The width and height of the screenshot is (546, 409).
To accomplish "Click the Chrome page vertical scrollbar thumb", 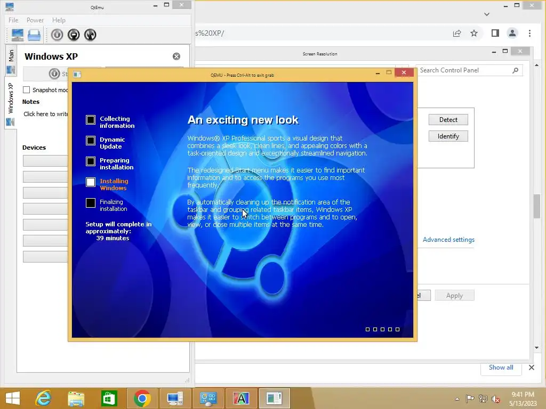I will [x=536, y=206].
